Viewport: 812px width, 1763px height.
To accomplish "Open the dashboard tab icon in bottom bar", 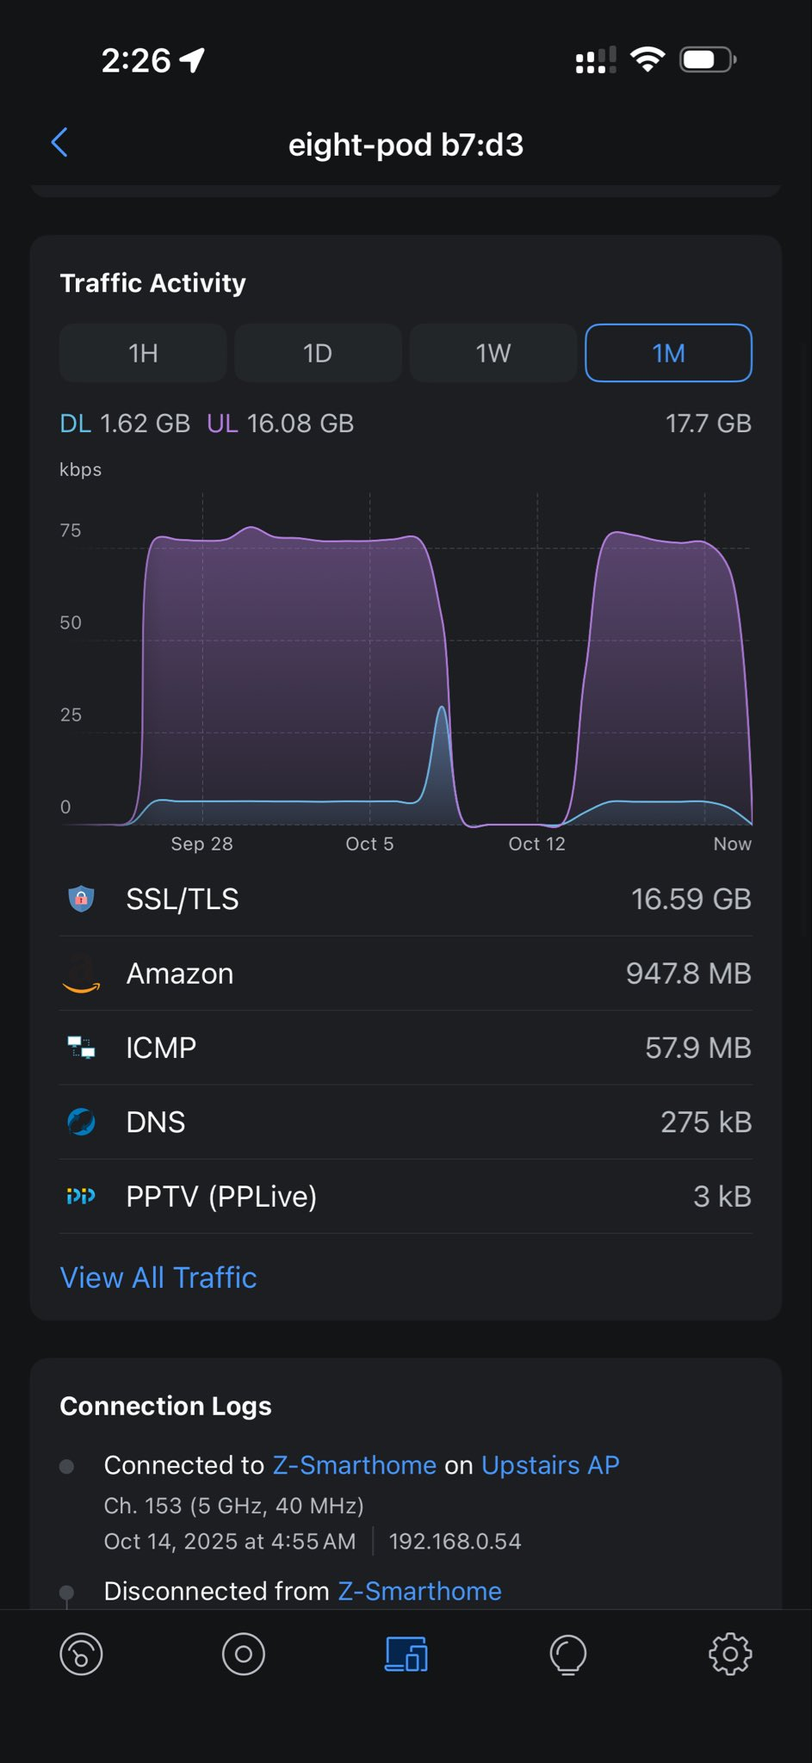I will 81,1654.
